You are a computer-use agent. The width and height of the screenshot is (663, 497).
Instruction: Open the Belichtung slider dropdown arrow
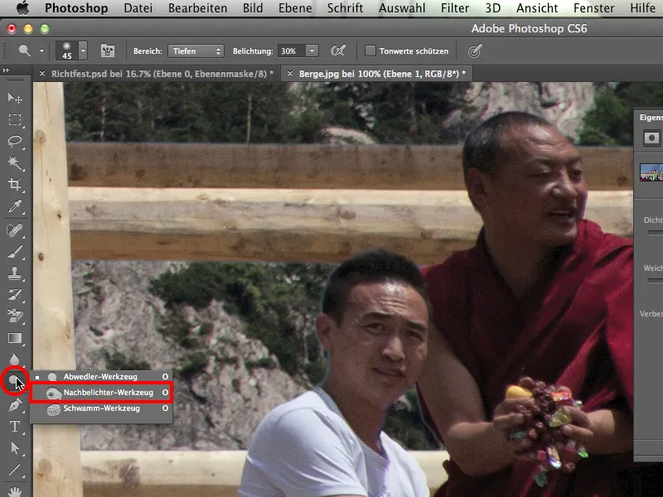point(312,51)
